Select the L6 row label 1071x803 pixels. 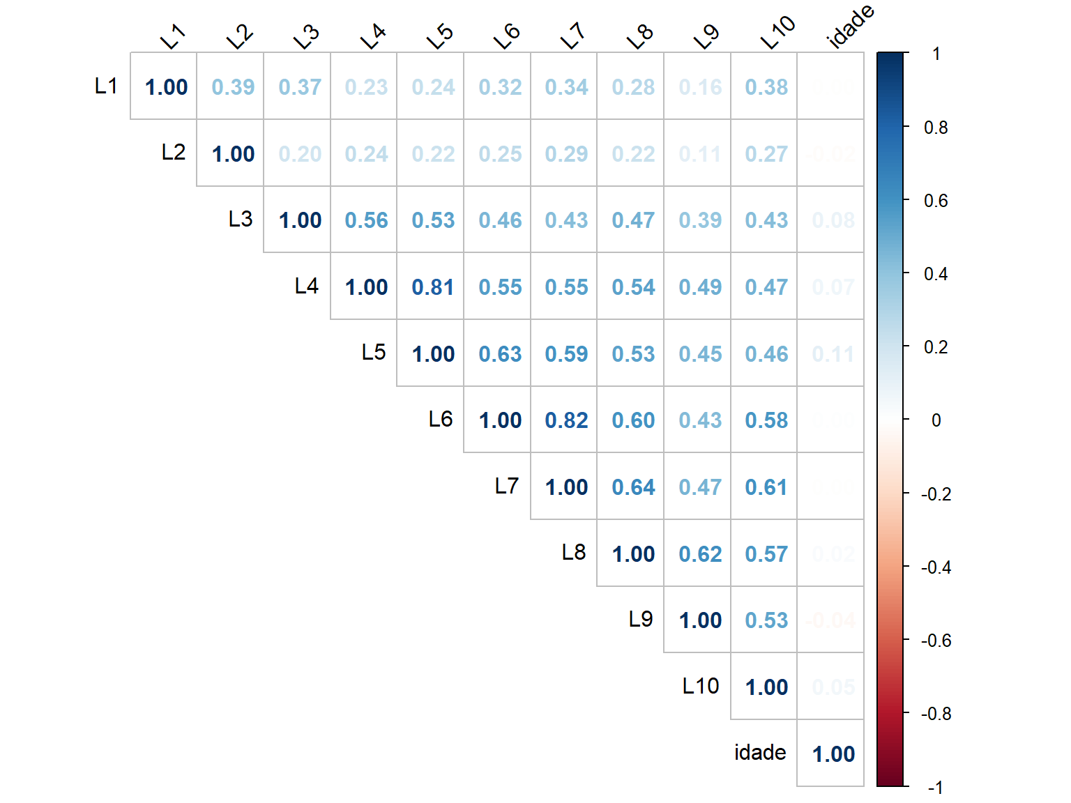click(x=441, y=420)
